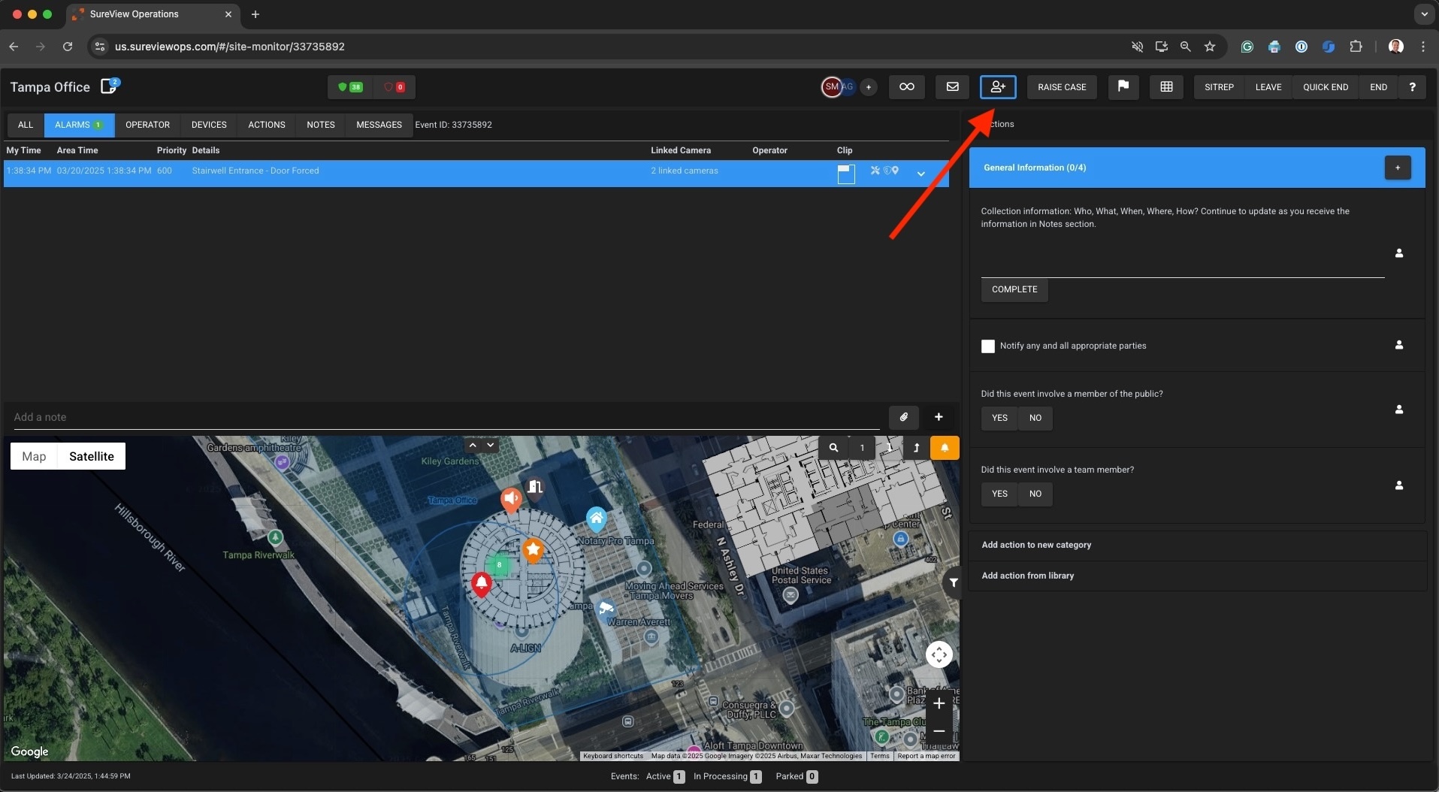Collapse map panel with up chevron
This screenshot has width=1439, height=792.
(473, 446)
